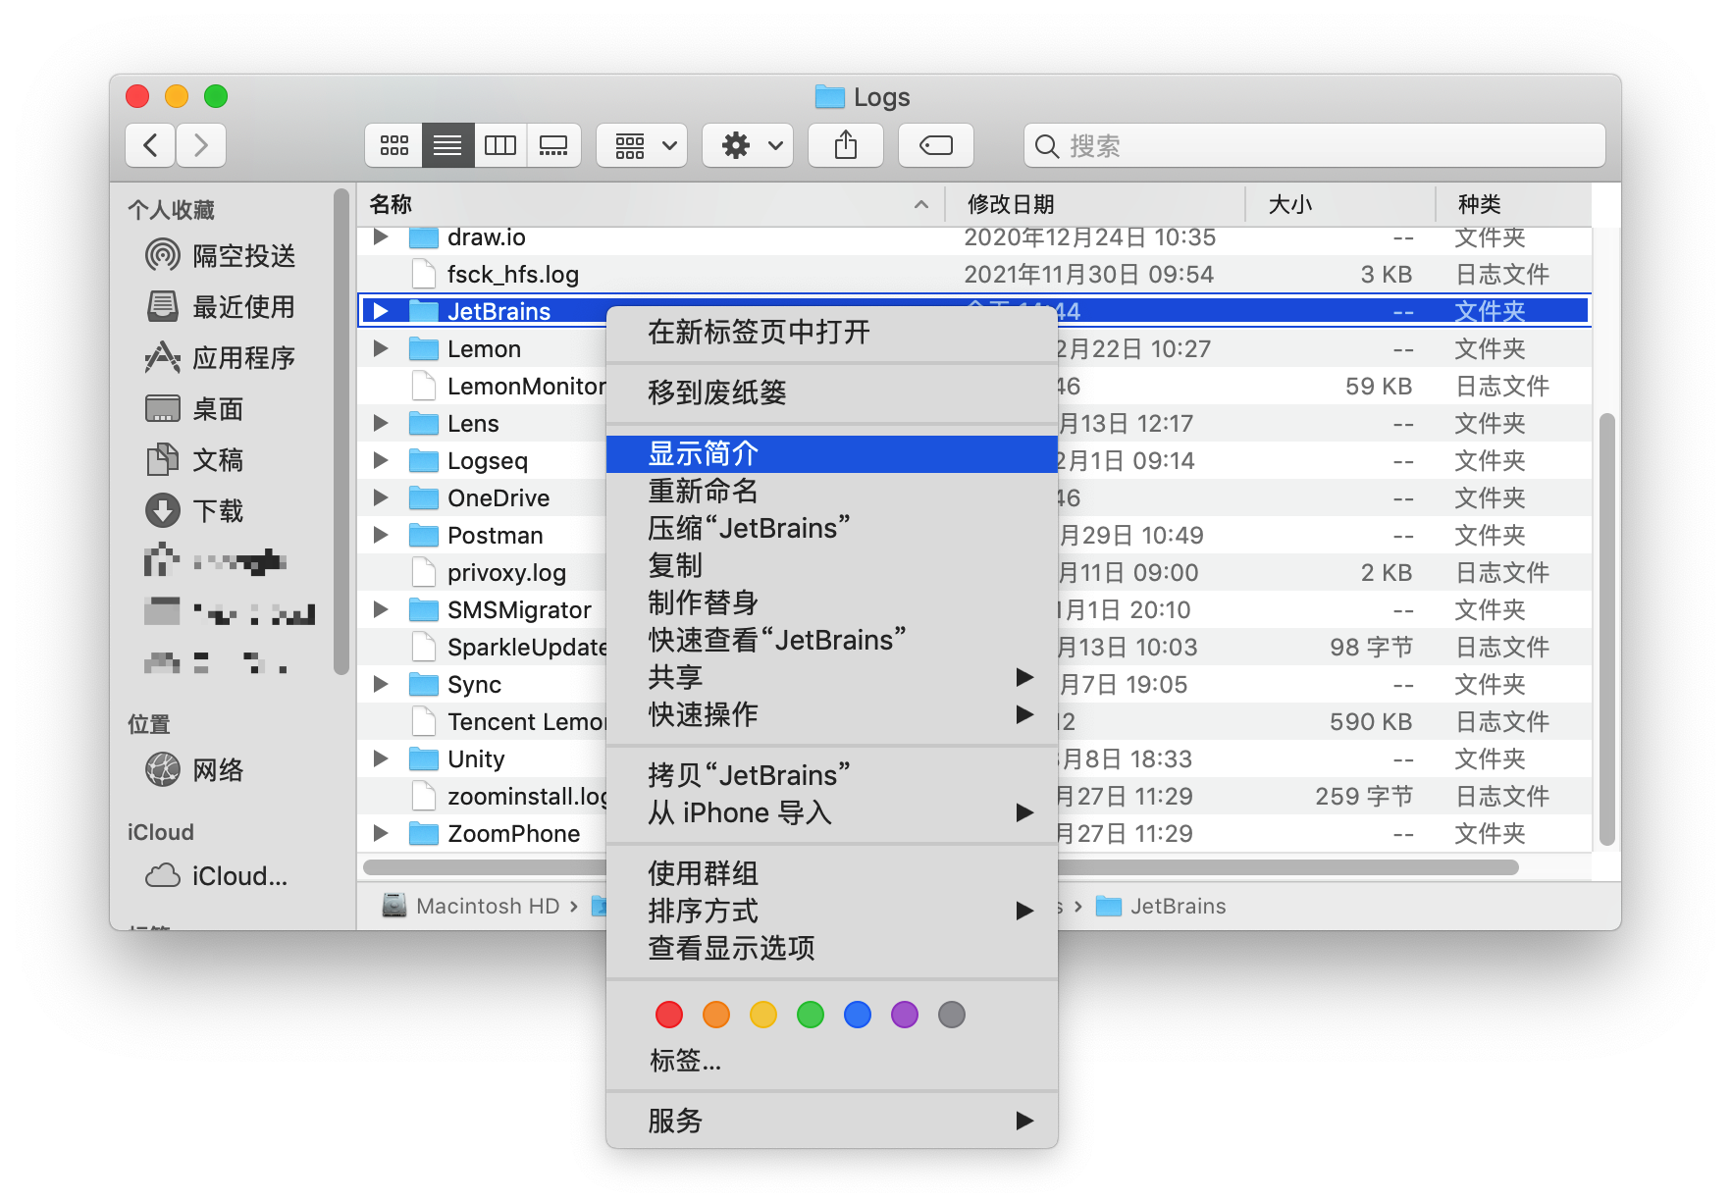The image size is (1731, 1201).
Task: Open Desktop (桌面) in sidebar
Action: [194, 409]
